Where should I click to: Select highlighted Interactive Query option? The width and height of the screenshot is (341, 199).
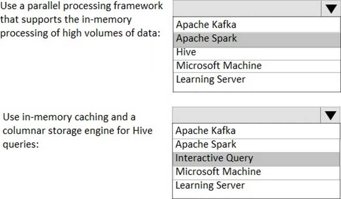pyautogui.click(x=256, y=158)
